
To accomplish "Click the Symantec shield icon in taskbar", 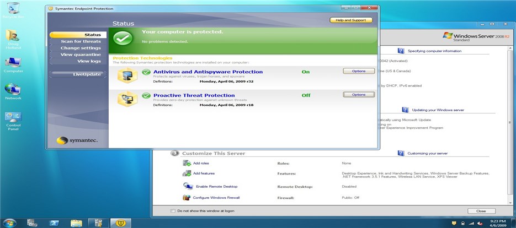I will 120,222.
